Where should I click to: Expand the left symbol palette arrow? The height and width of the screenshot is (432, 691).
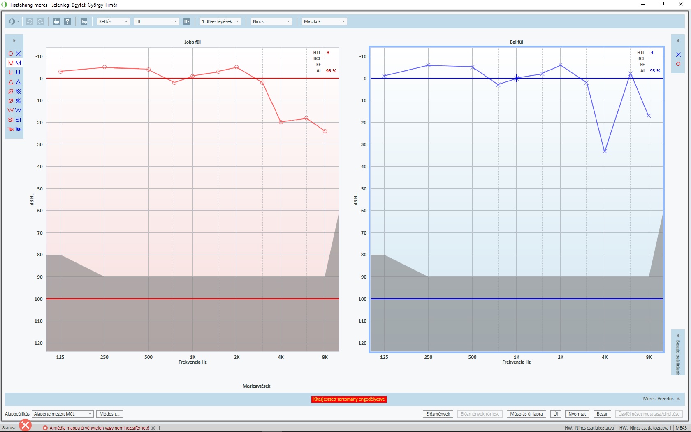[14, 41]
